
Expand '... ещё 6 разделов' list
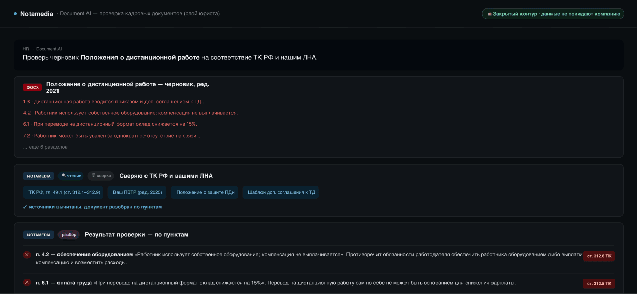pos(45,147)
